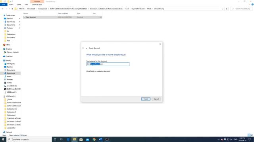Click the refresh button beside address bar

tap(227, 9)
